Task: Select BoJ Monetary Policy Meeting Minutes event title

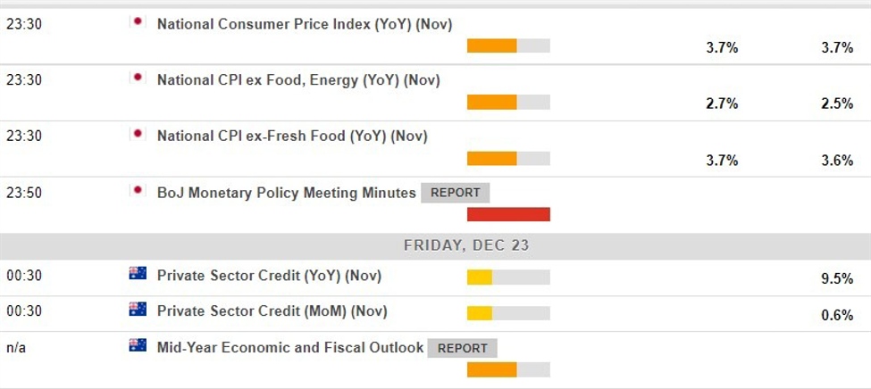Action: pos(286,193)
